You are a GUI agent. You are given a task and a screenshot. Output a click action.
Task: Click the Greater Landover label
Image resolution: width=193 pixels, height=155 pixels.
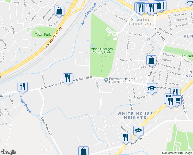tap(140, 21)
